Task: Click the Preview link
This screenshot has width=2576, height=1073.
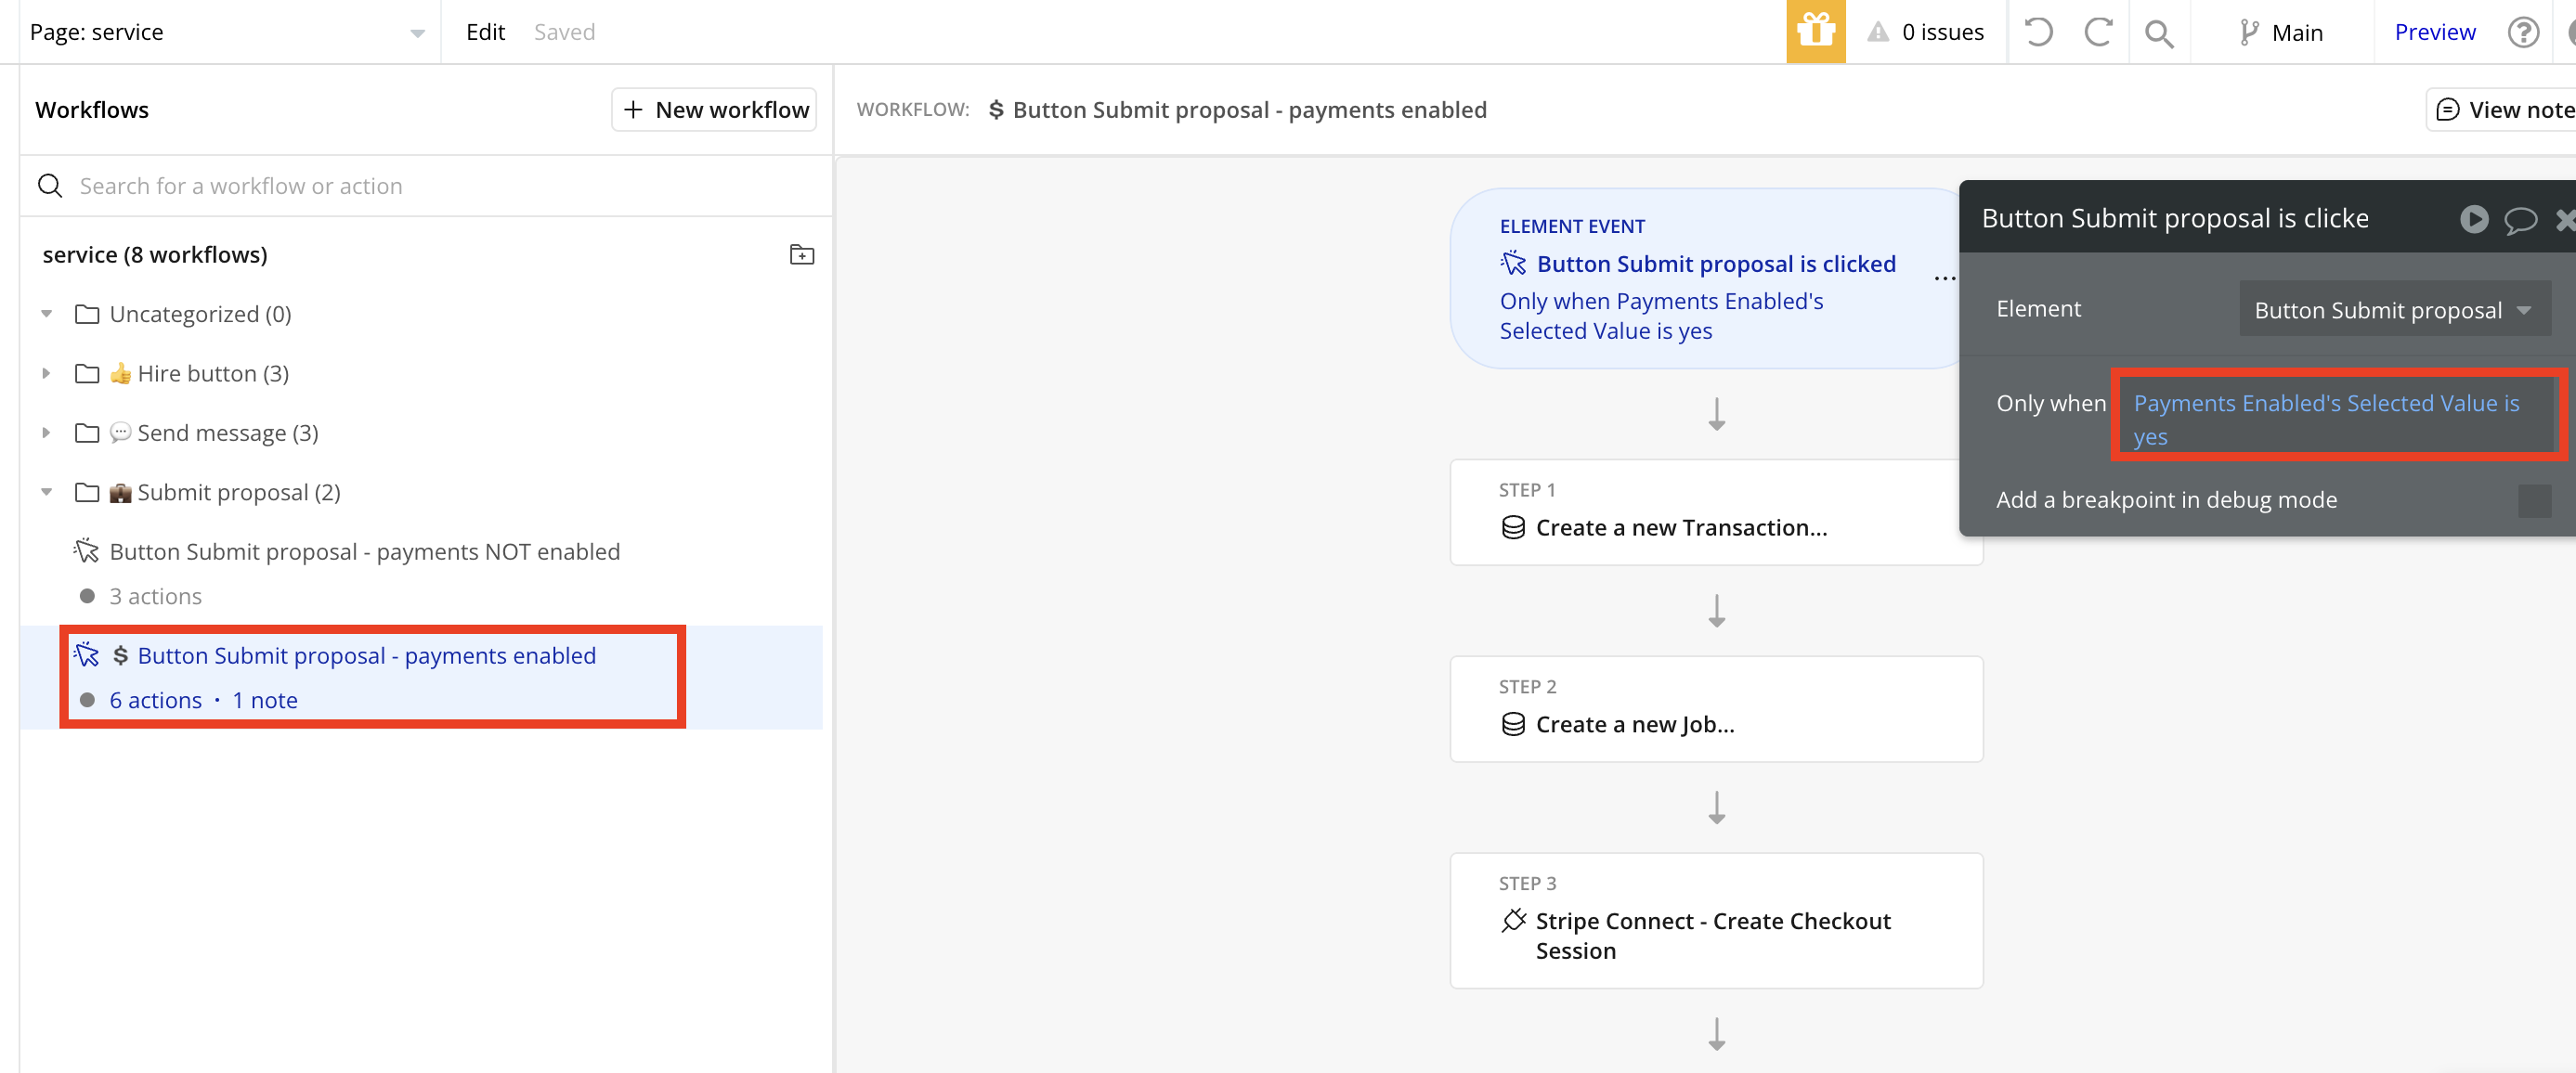Action: click(x=2434, y=32)
